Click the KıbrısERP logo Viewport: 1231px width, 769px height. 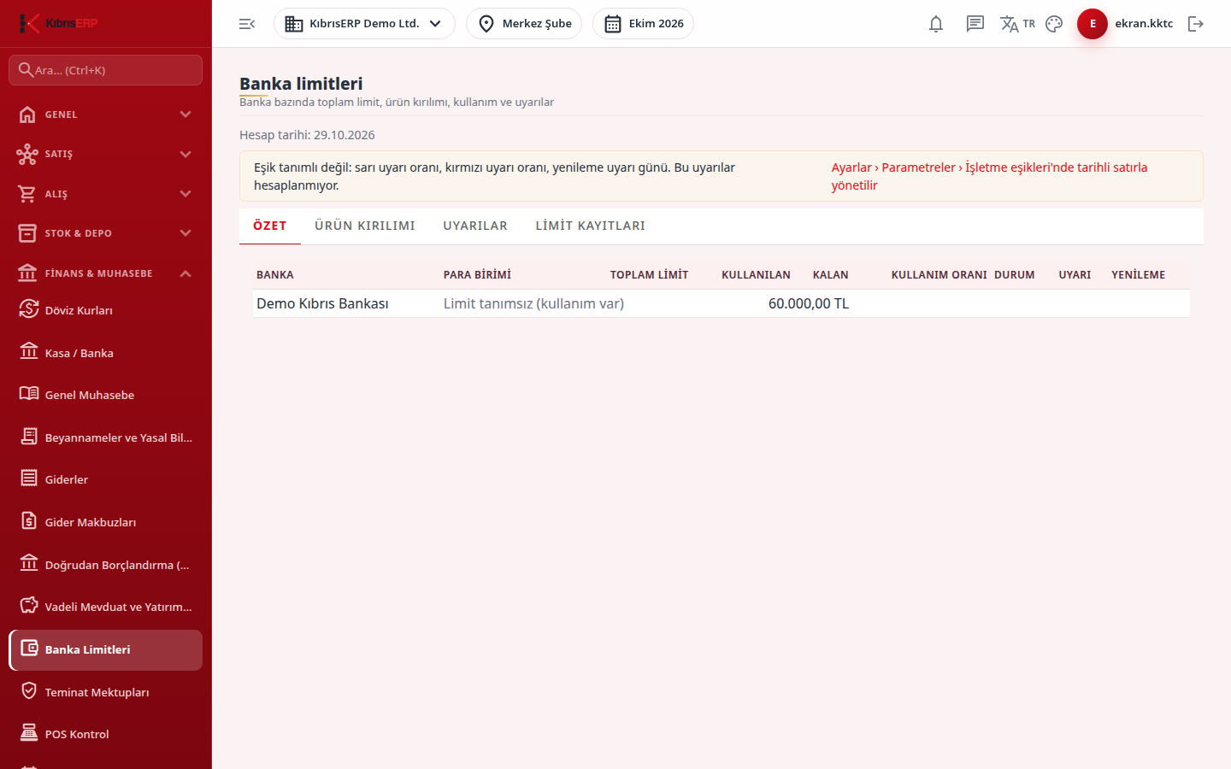pyautogui.click(x=58, y=23)
